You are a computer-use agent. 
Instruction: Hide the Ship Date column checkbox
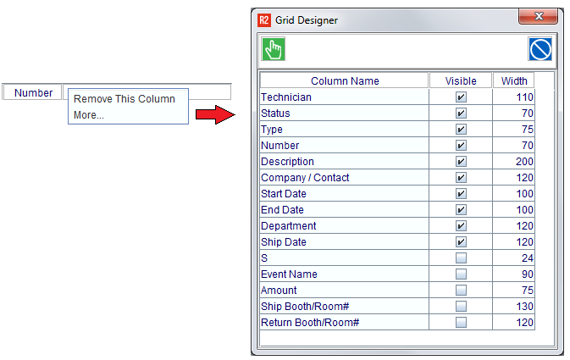point(461,242)
